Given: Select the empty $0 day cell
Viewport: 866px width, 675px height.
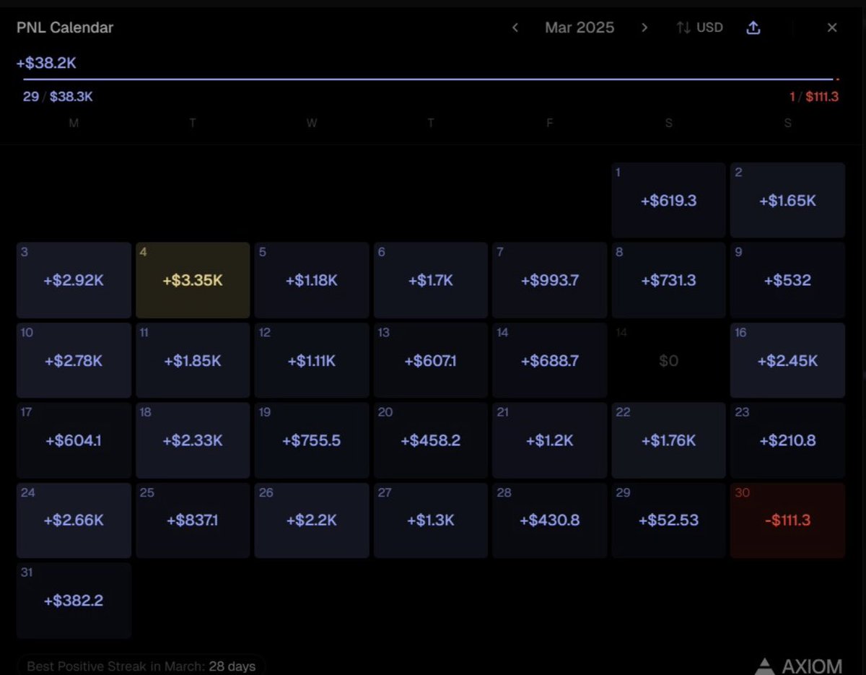Looking at the screenshot, I should 668,360.
